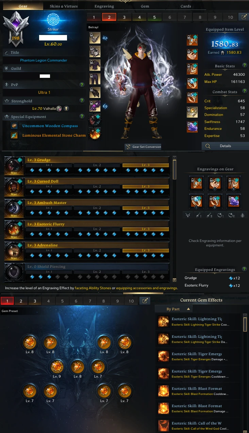Screen dimensions: 249x433
Task: Click engraving list scroll down arrow
Action: click(x=175, y=280)
